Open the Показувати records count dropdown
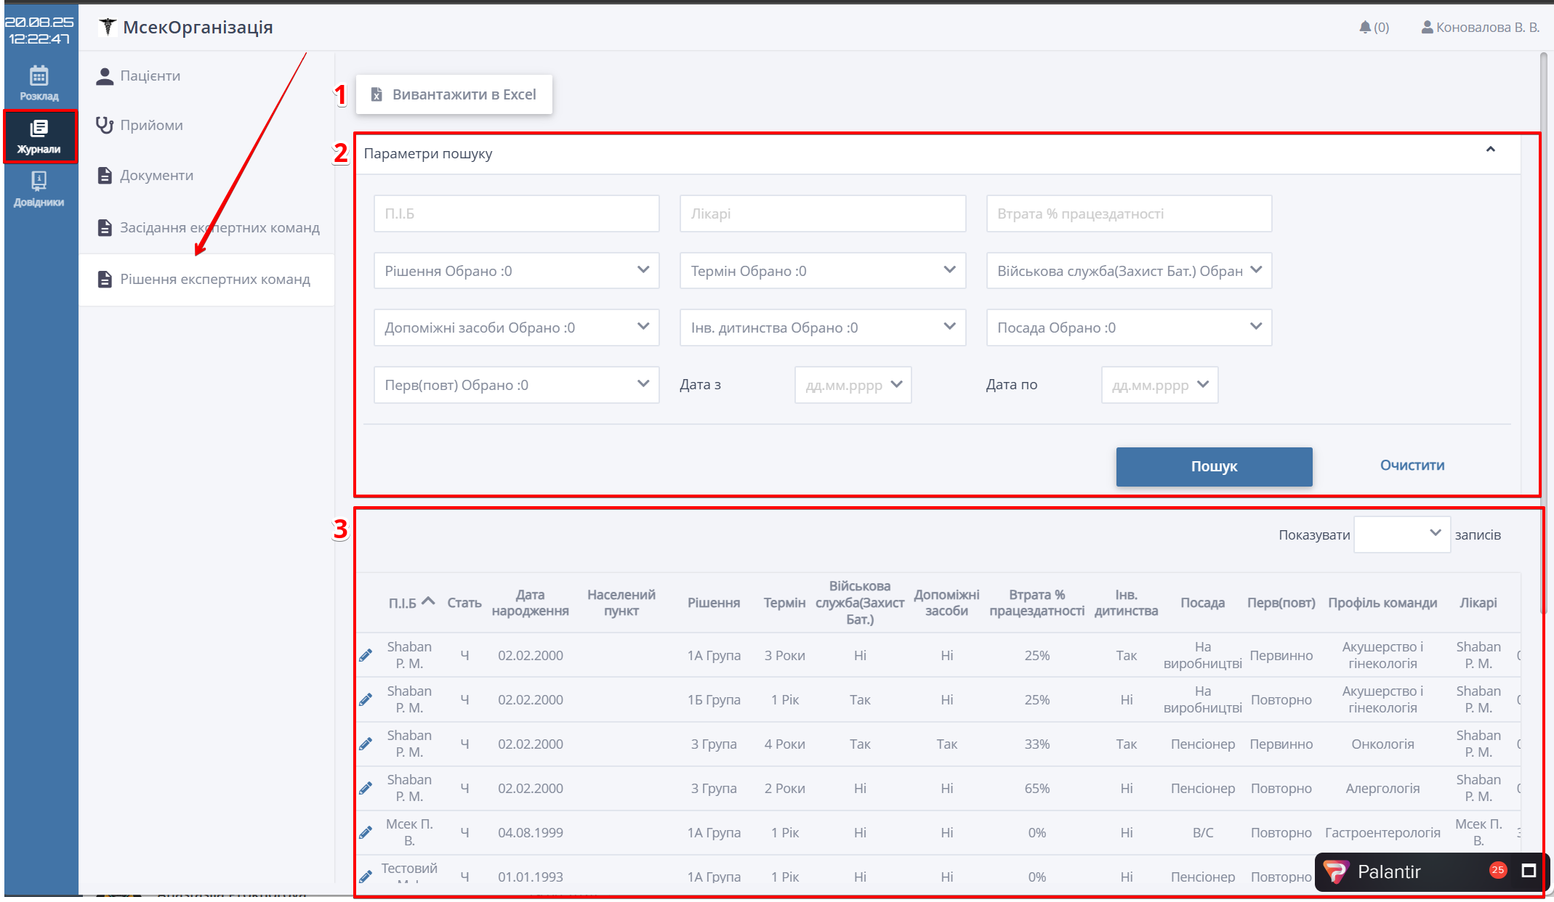Screen dimensions: 1554x902 1401,535
